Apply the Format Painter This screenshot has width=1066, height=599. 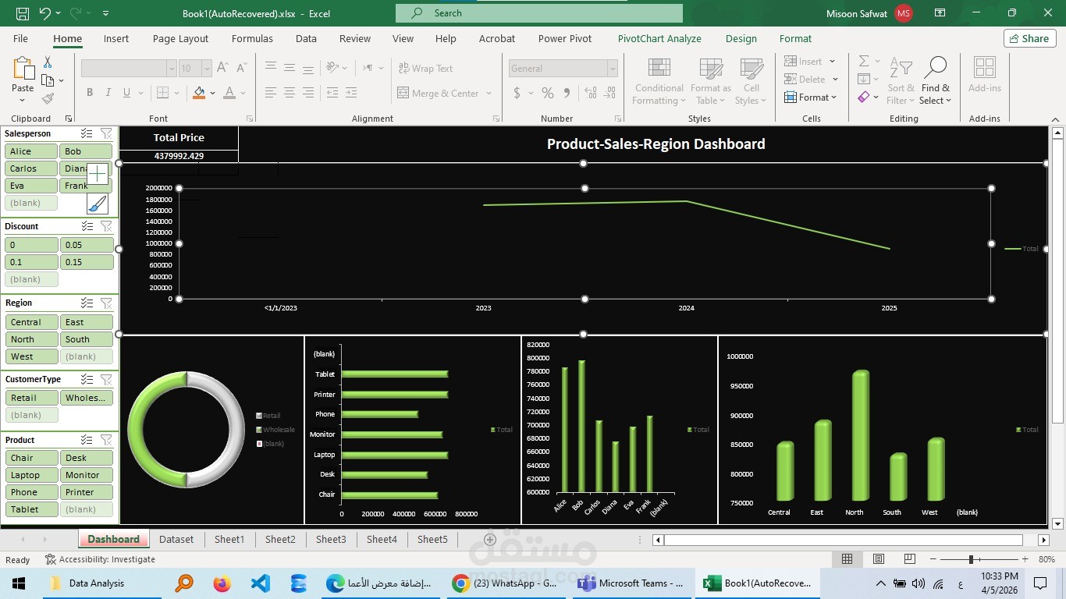pyautogui.click(x=47, y=98)
